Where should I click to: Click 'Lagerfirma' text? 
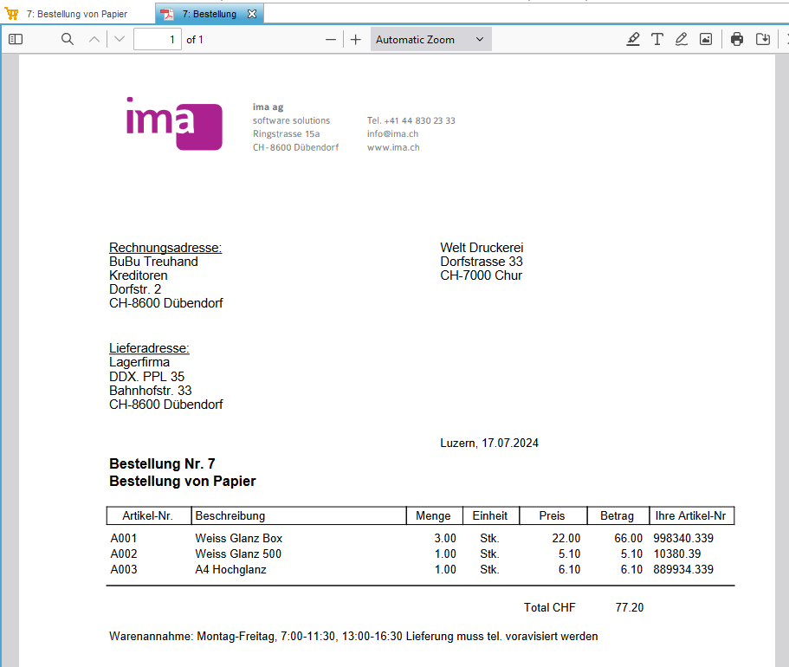tap(139, 362)
